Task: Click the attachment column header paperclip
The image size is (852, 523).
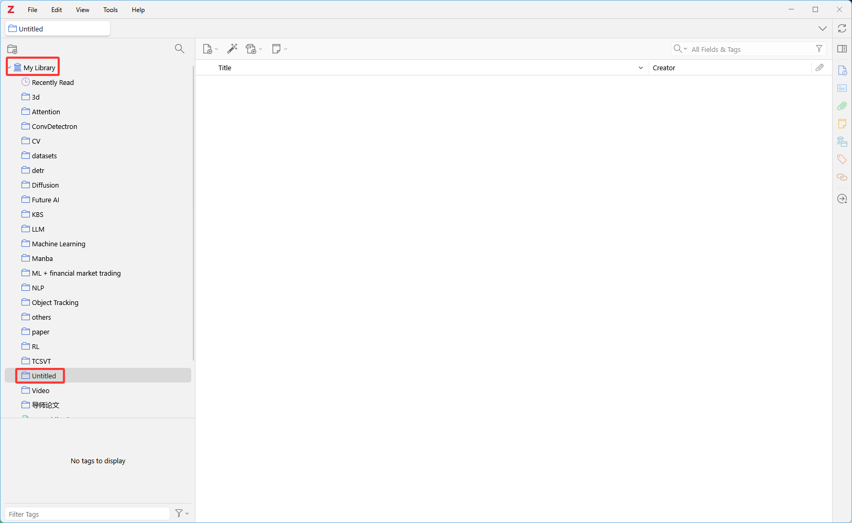Action: 820,68
